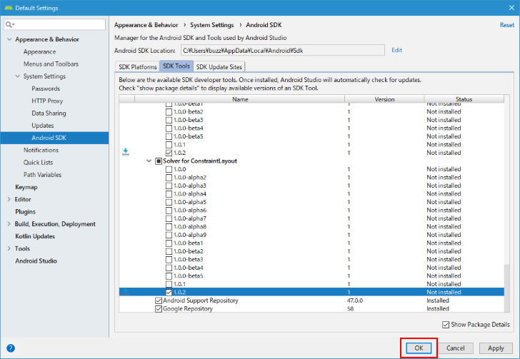The height and width of the screenshot is (359, 520).
Task: Click the Apply button
Action: point(496,348)
